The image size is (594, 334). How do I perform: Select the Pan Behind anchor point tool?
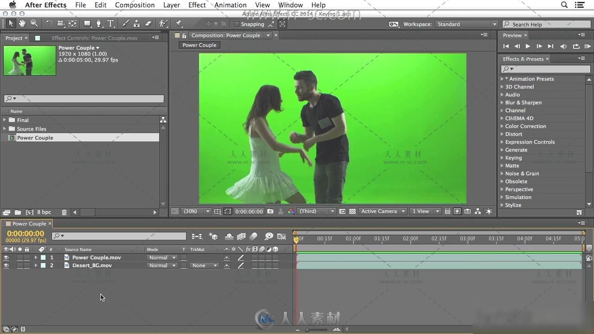point(73,24)
